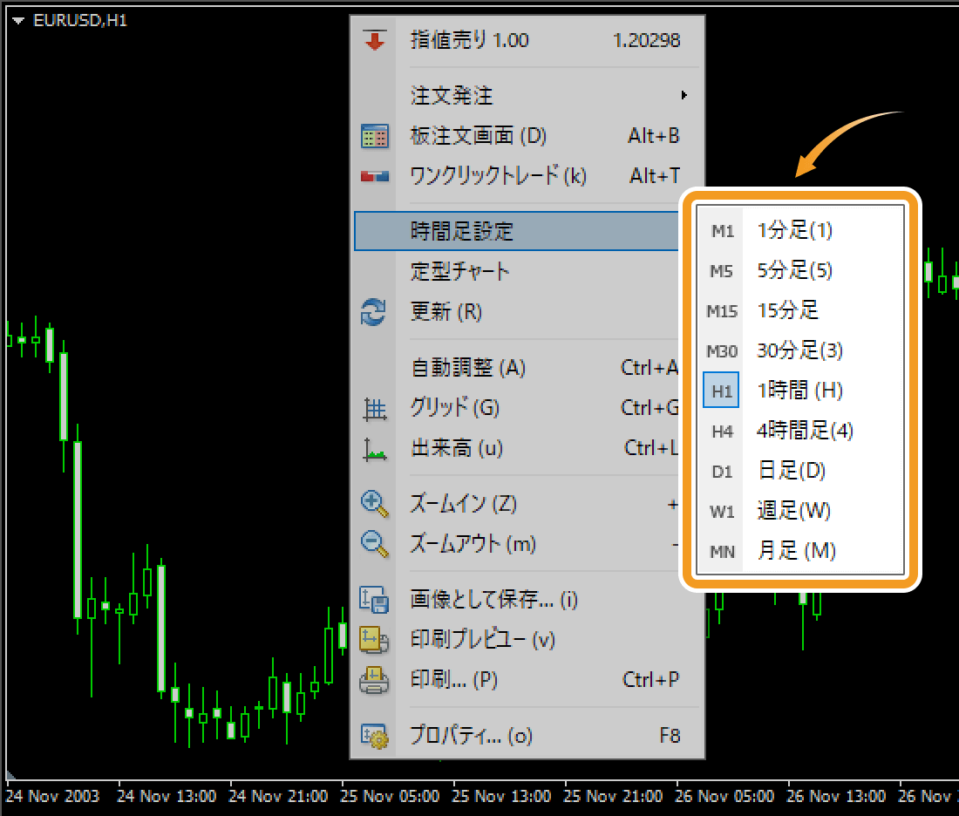The height and width of the screenshot is (816, 959).
Task: Choose 印刷プレビュー (v) menu entry
Action: 527,640
